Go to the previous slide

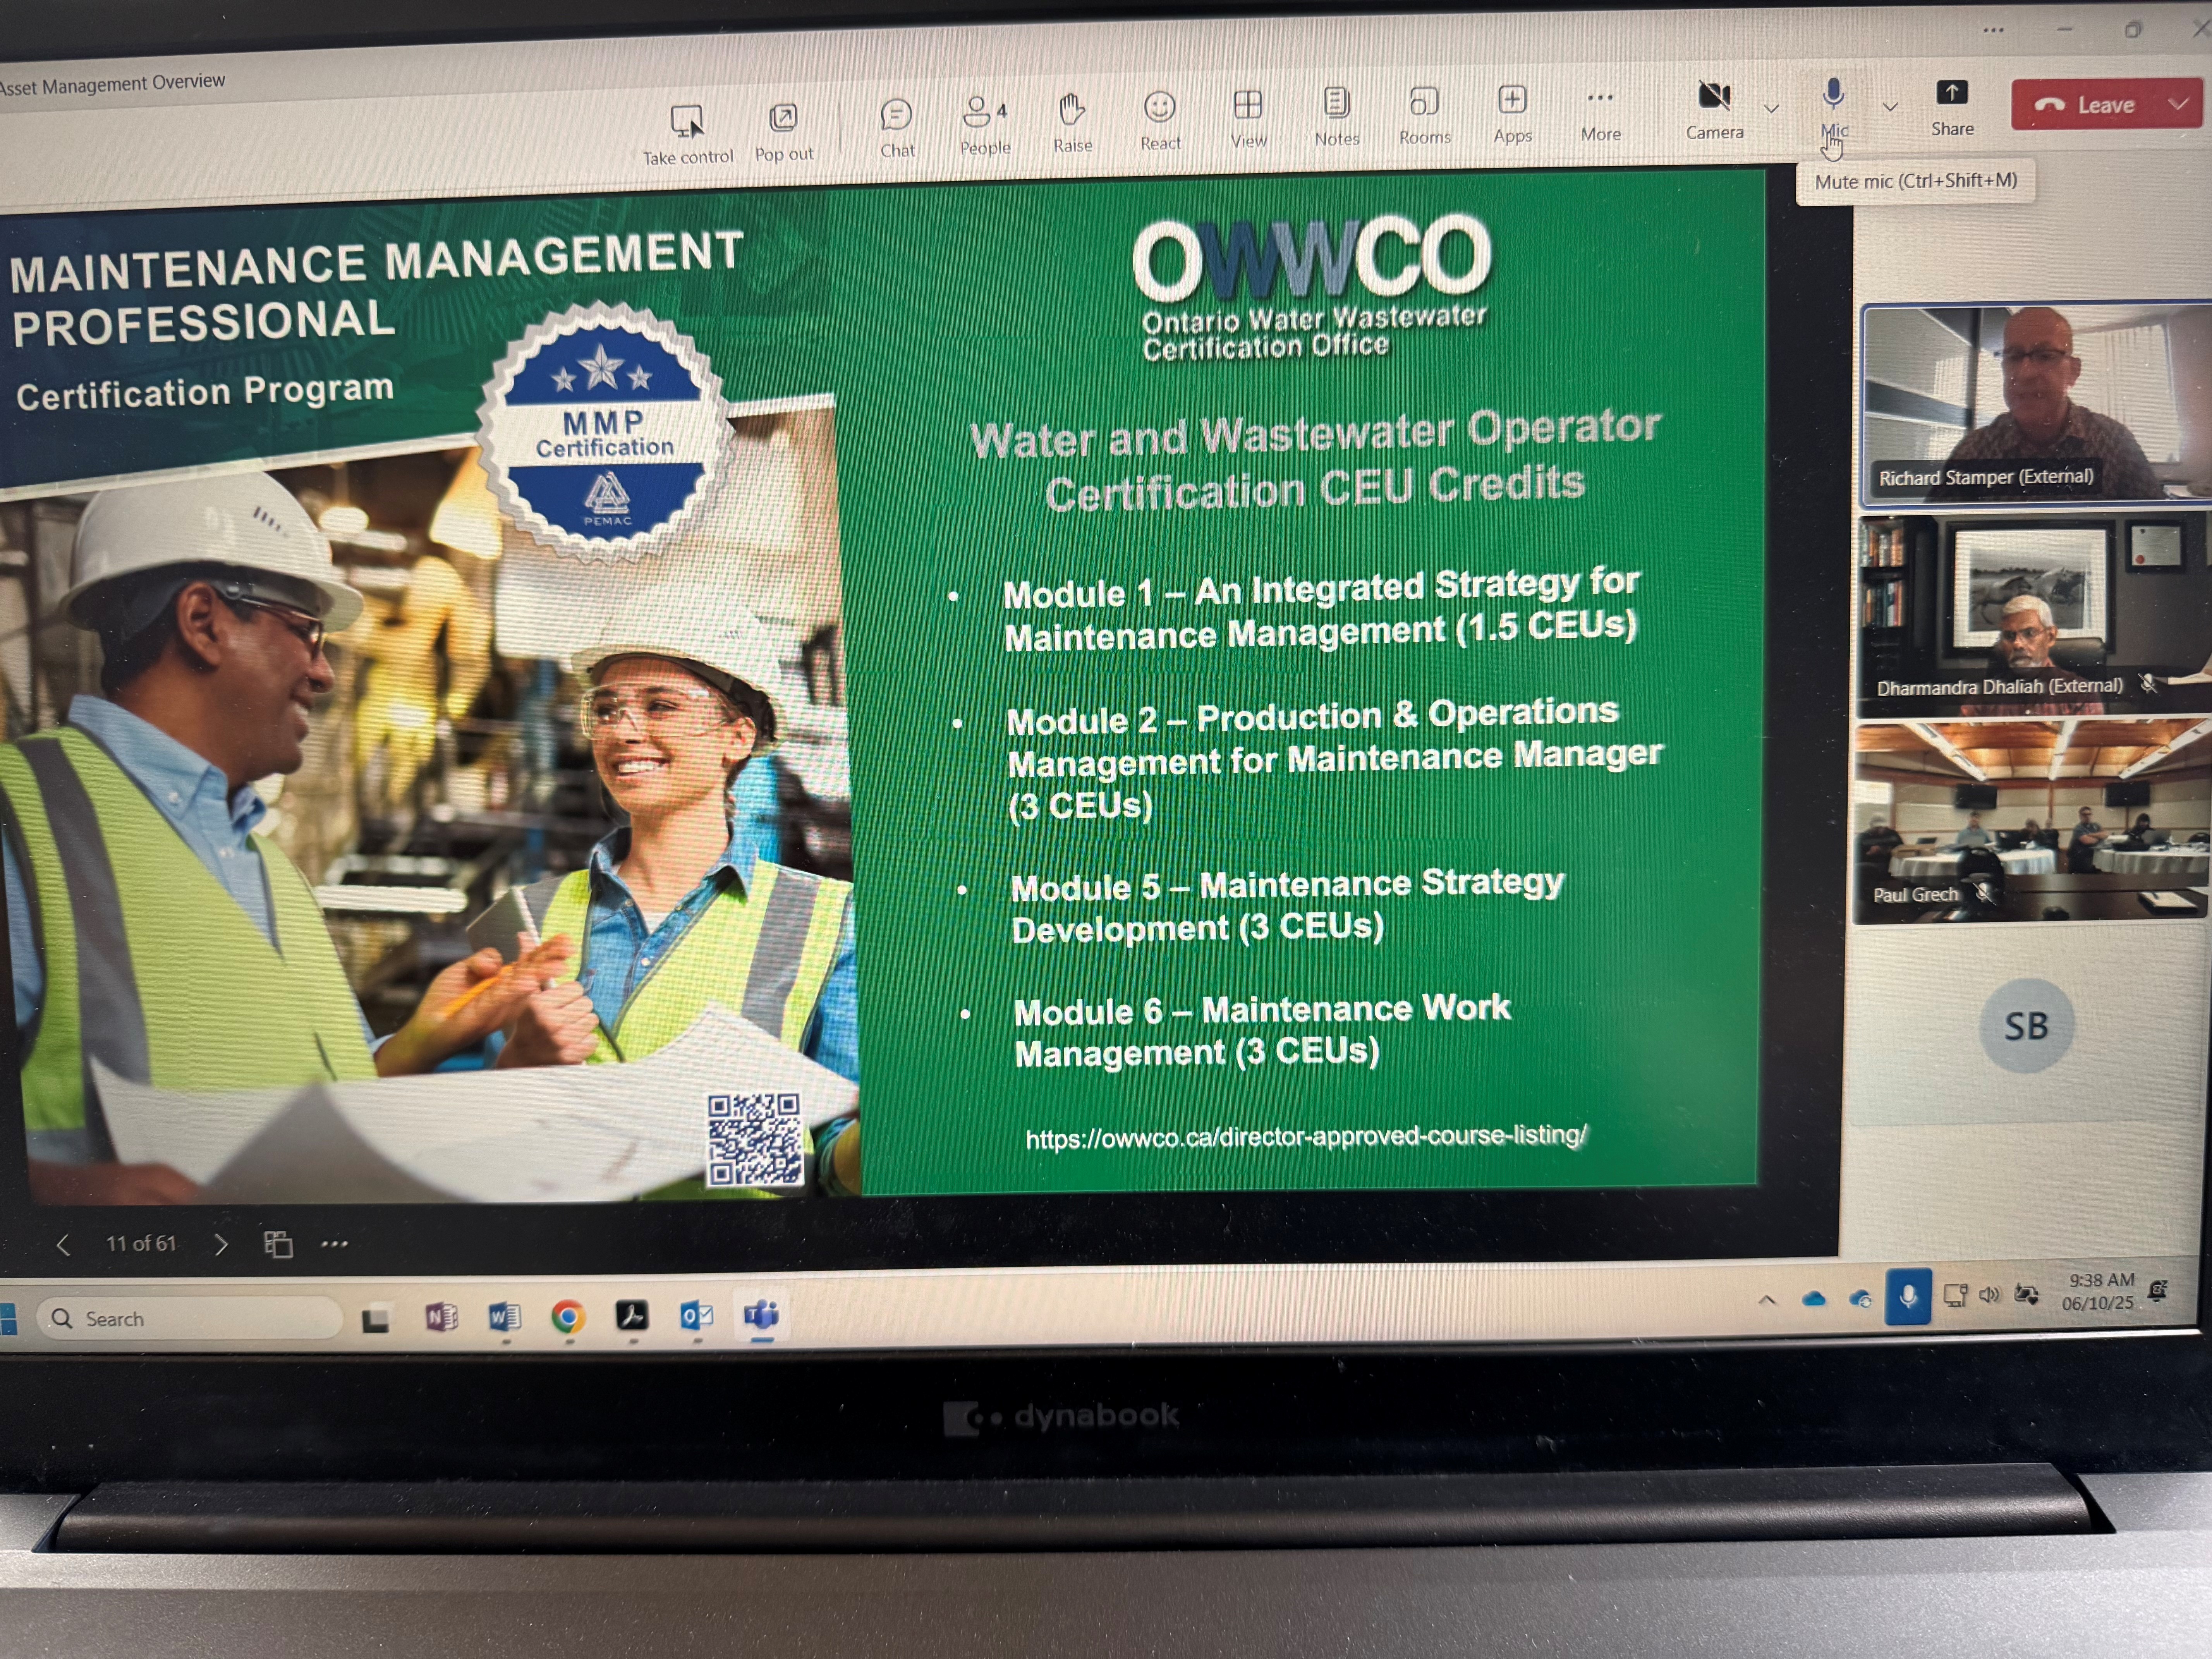[63, 1245]
